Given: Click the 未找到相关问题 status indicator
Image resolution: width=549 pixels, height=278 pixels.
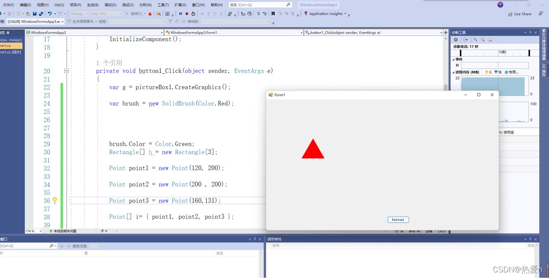Looking at the screenshot, I should 63,231.
